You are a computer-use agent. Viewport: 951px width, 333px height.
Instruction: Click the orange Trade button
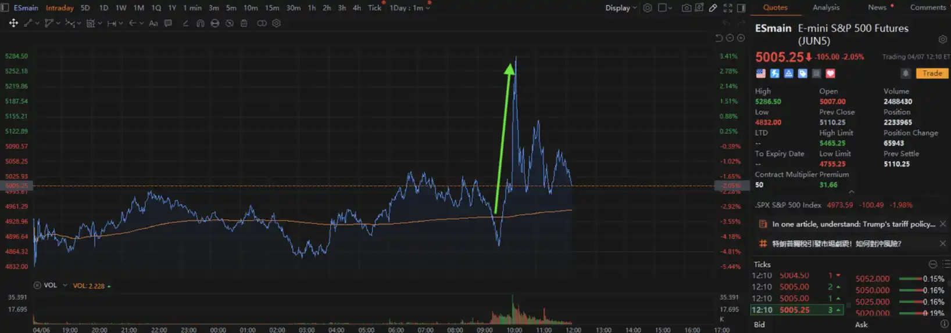pos(932,73)
